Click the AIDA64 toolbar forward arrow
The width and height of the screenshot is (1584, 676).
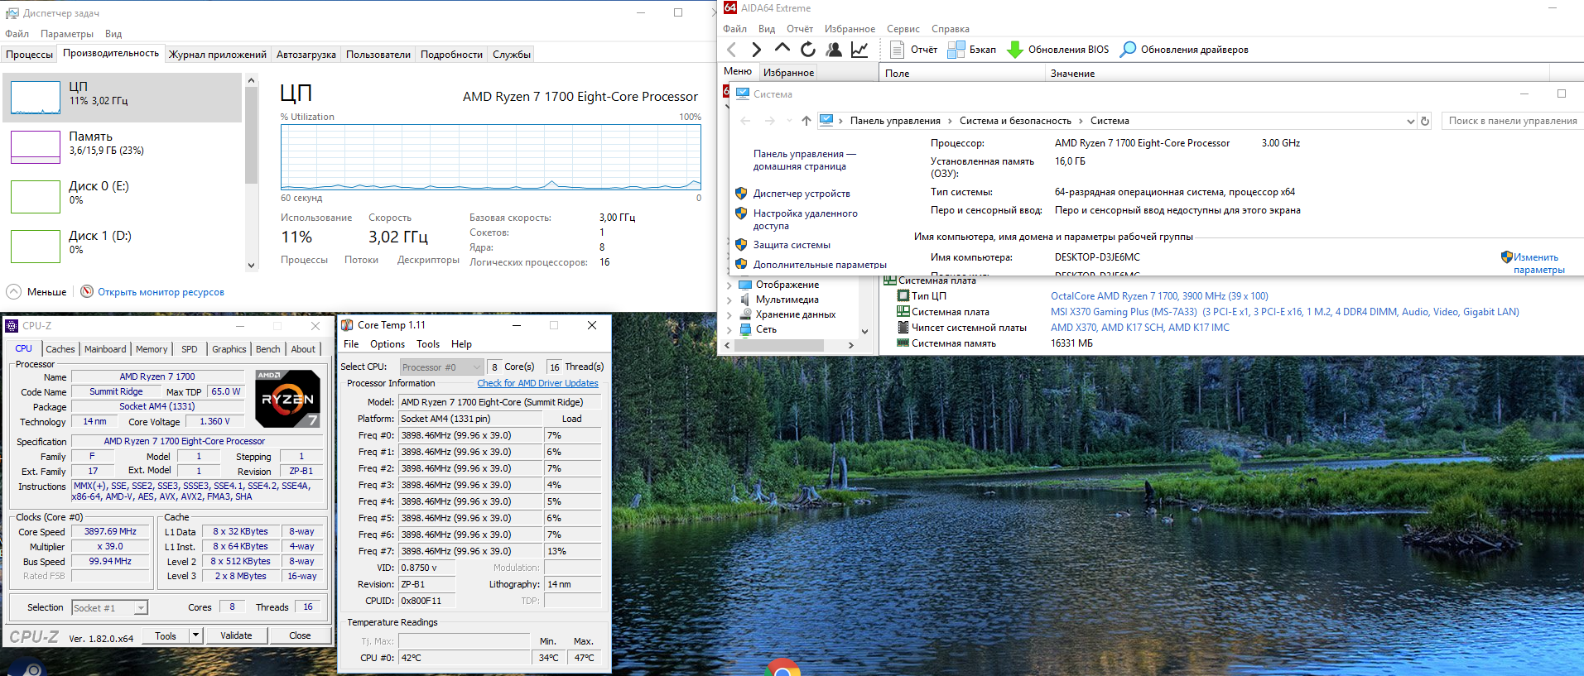(756, 50)
